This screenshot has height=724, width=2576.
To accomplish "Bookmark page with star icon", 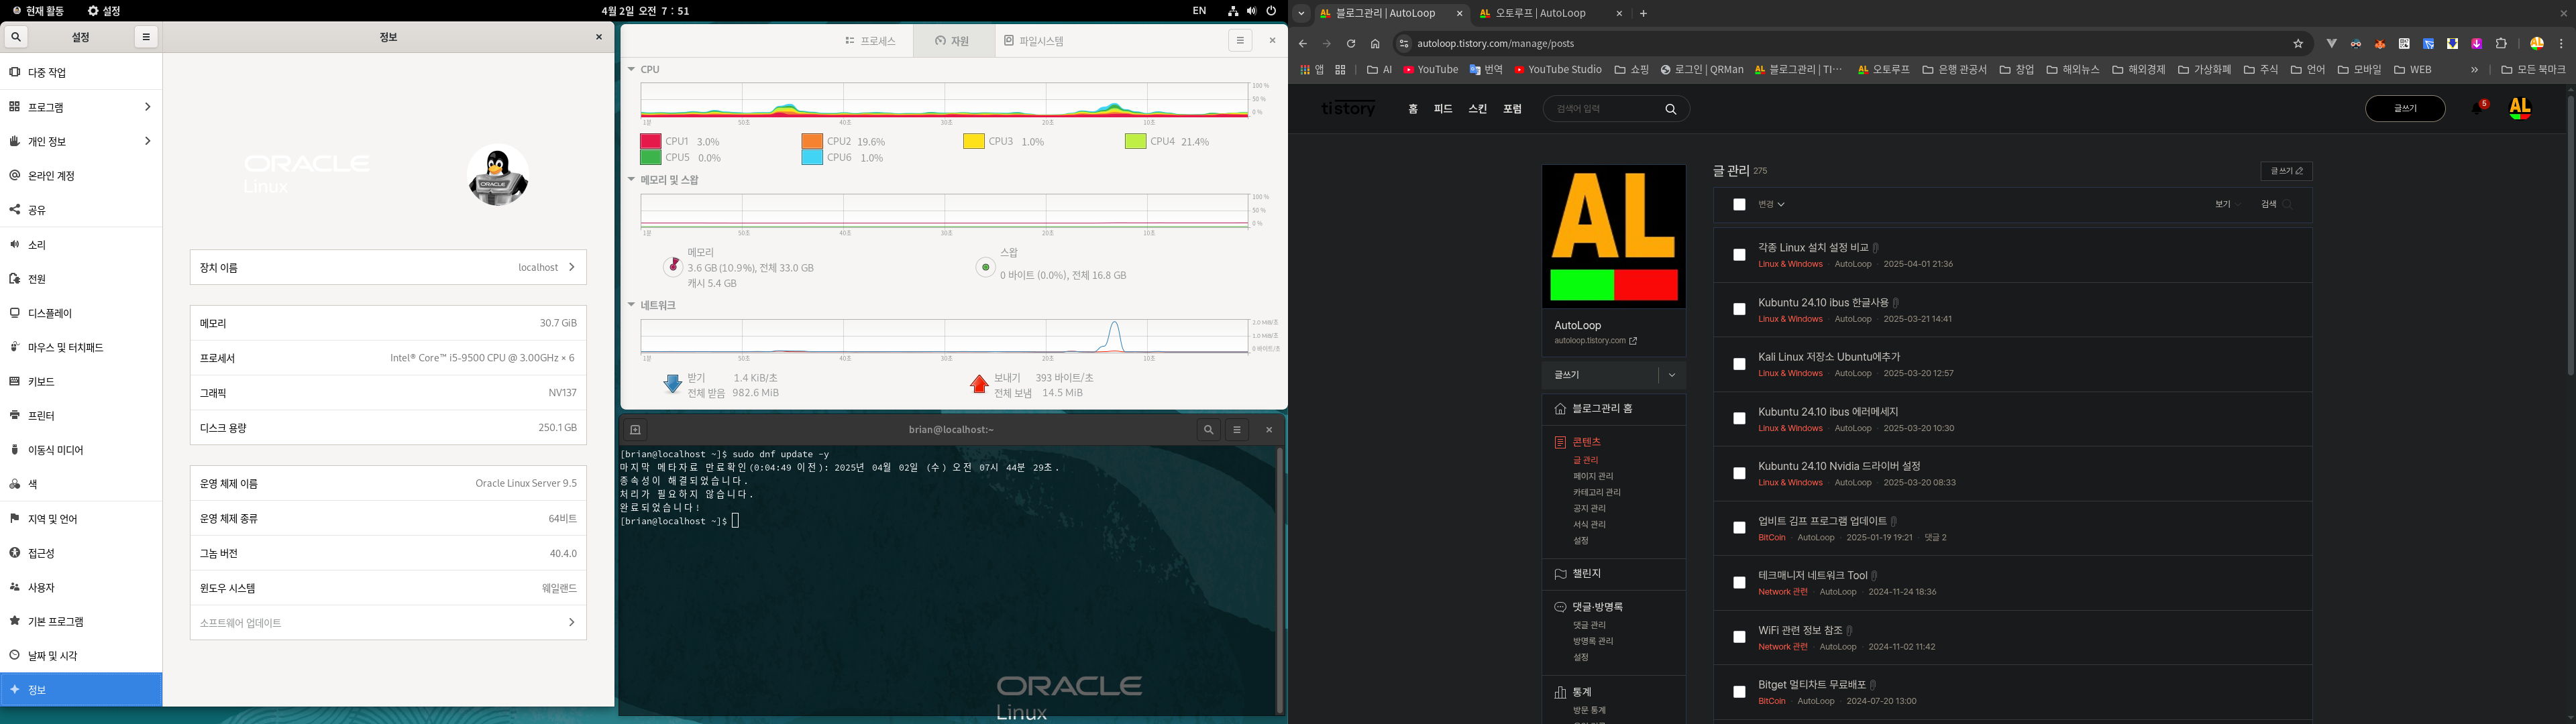I will point(2298,44).
